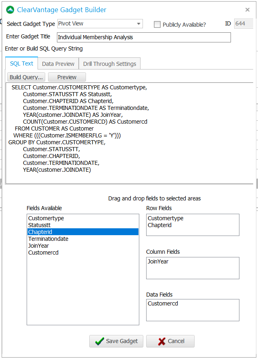Viewport: 258px width, 358px height.
Task: Switch to the Data Preview tab
Action: pyautogui.click(x=58, y=64)
